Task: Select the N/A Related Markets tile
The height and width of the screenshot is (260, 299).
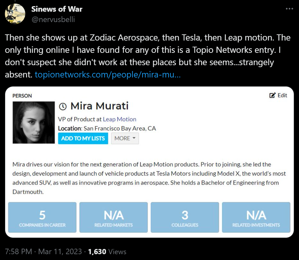Action: point(114,217)
